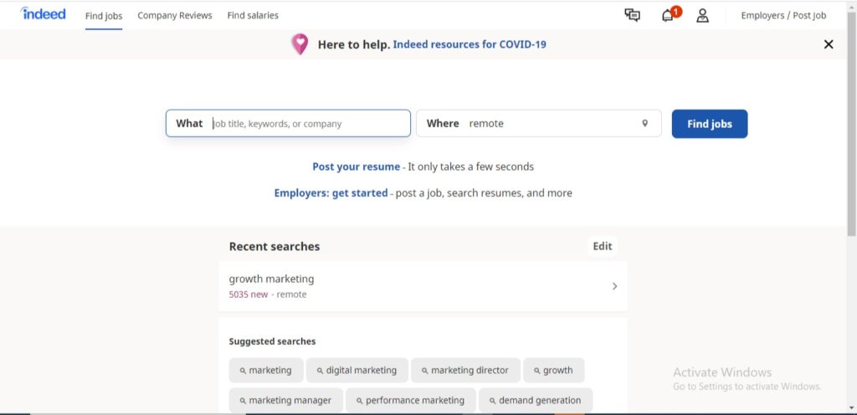This screenshot has width=857, height=415.
Task: Open Find salaries page
Action: click(253, 15)
